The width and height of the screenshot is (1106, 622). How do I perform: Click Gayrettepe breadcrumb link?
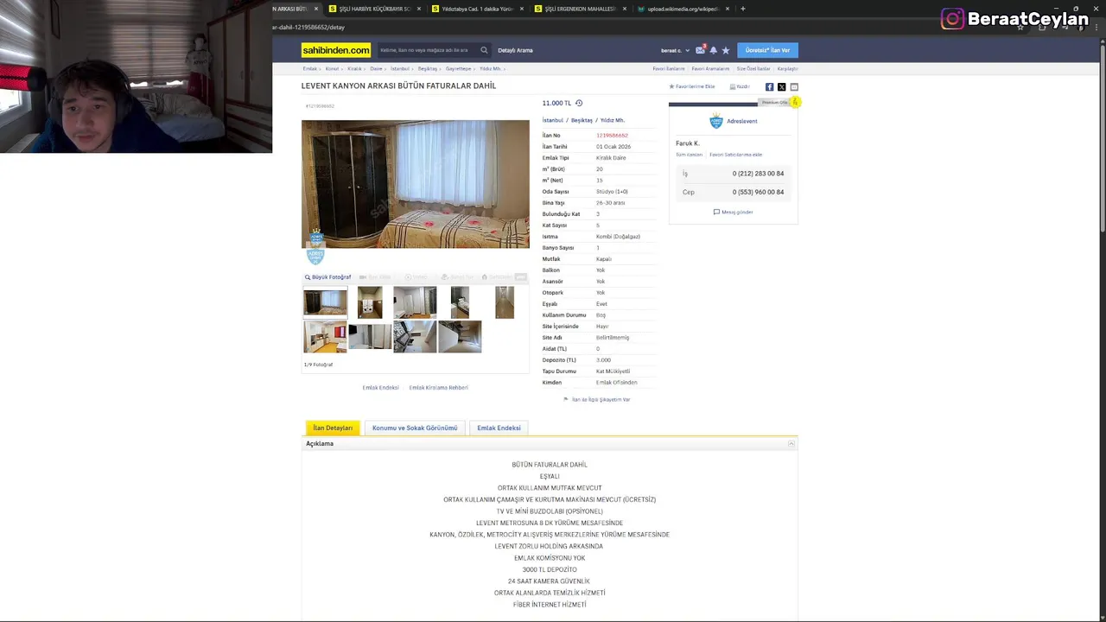tap(459, 68)
